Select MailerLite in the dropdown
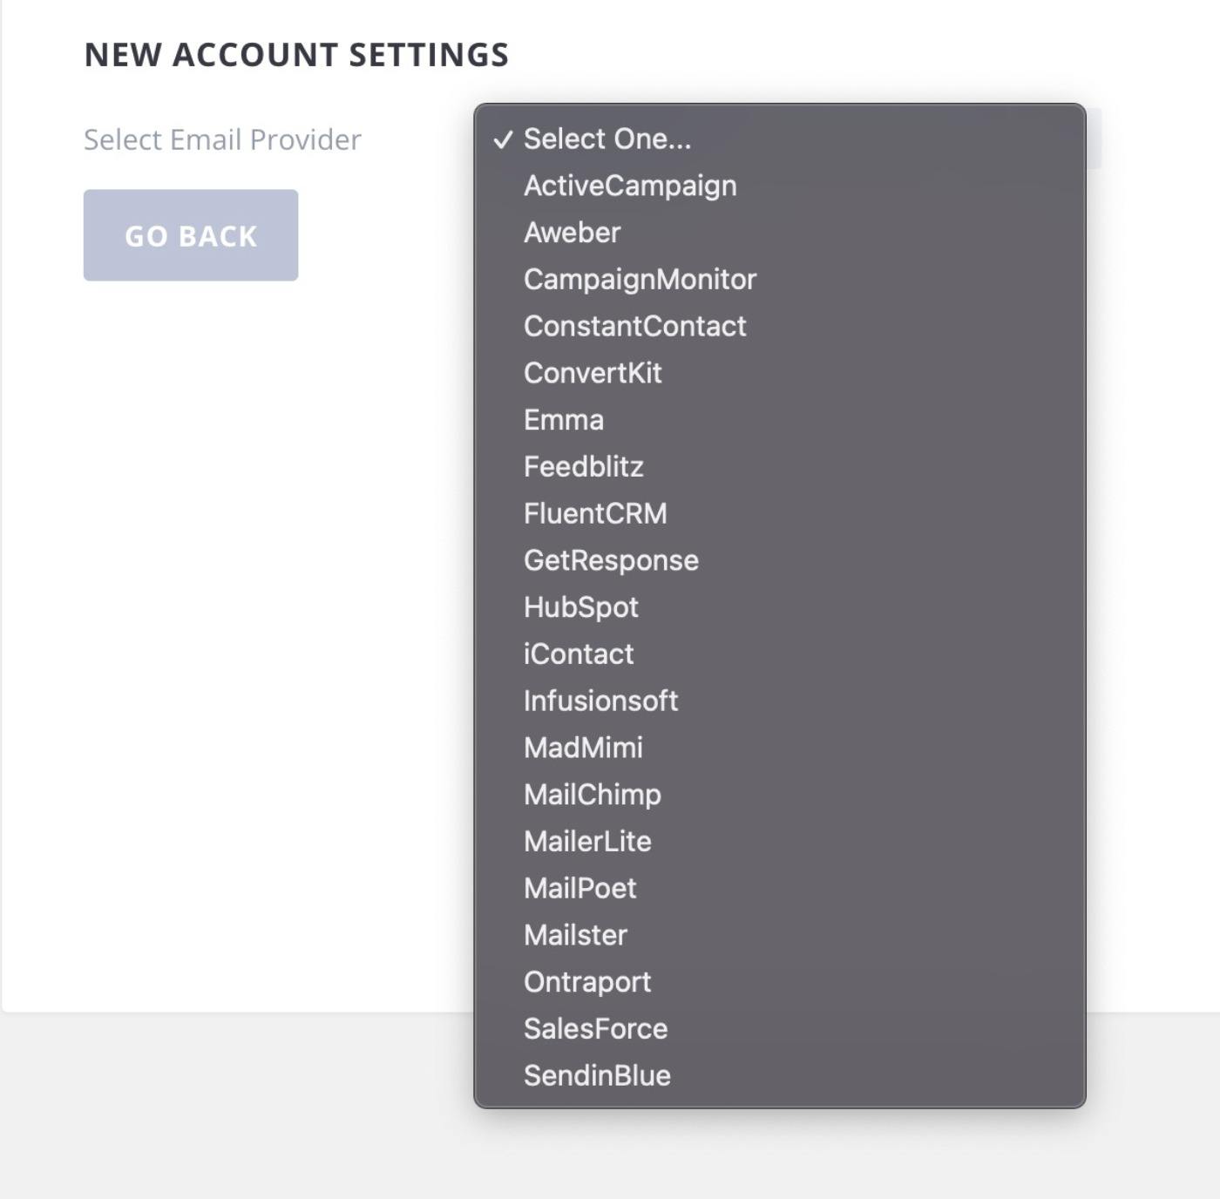The height and width of the screenshot is (1199, 1220). coord(780,842)
